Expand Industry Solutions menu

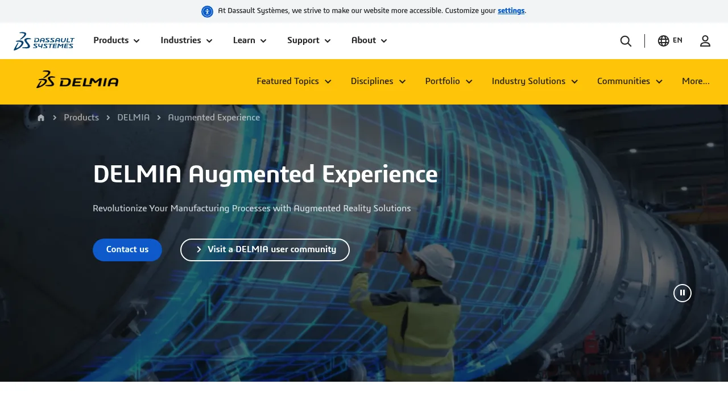click(535, 81)
